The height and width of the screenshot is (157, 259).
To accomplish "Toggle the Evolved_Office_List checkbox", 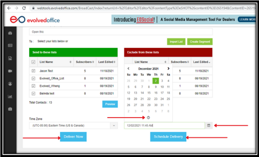I will pos(33,78).
